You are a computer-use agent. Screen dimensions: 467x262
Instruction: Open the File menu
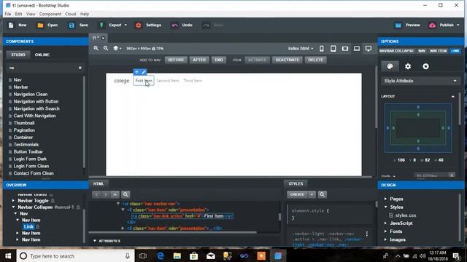[8, 14]
